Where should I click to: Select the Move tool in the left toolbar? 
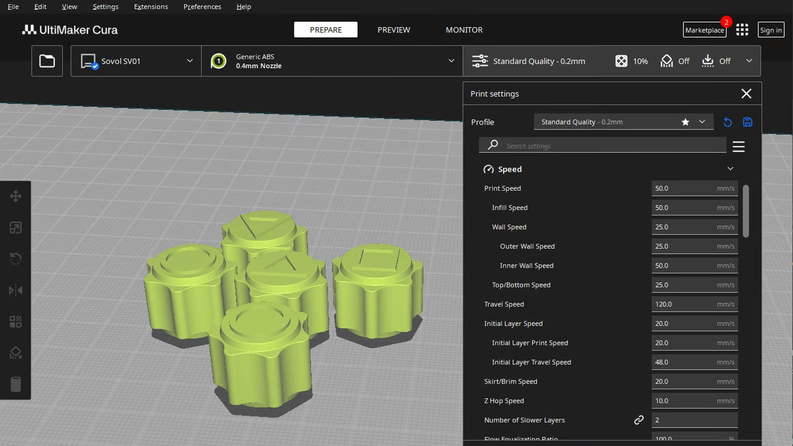click(x=15, y=196)
